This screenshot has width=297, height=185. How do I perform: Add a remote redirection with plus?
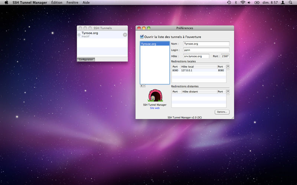tap(228, 91)
